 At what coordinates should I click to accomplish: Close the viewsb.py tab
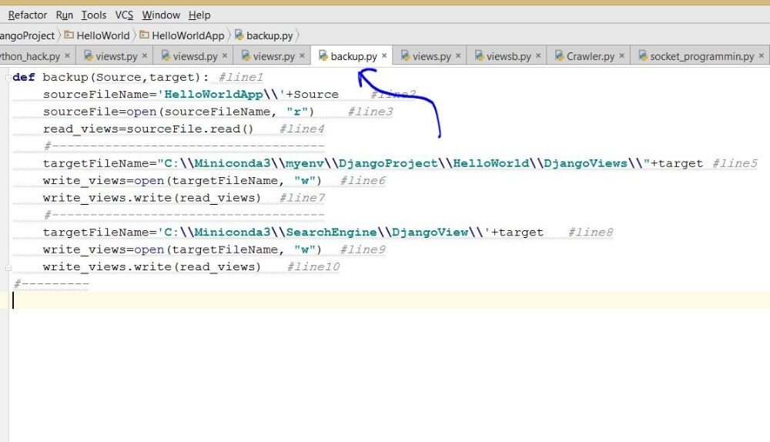click(x=537, y=56)
